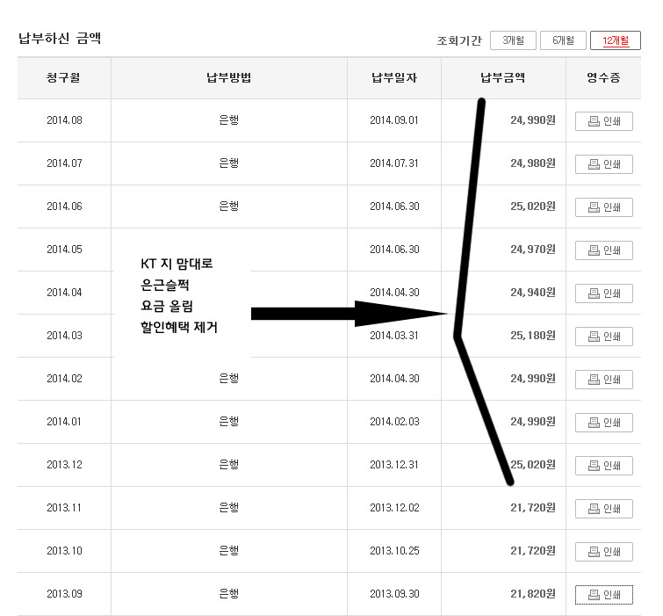Click the 납부금액 column header

(x=502, y=78)
